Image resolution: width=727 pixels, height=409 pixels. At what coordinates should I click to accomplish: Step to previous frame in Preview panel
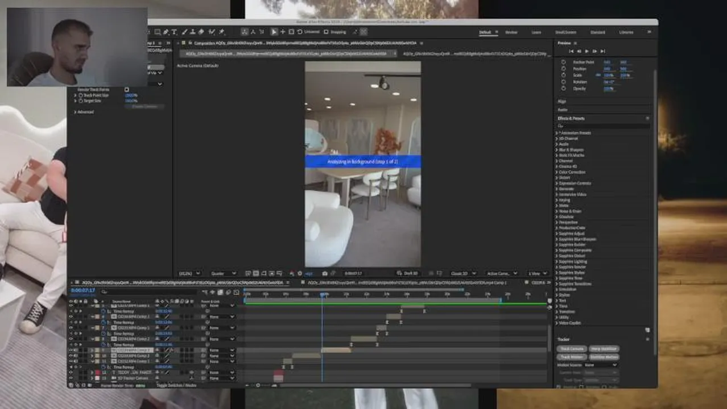579,51
